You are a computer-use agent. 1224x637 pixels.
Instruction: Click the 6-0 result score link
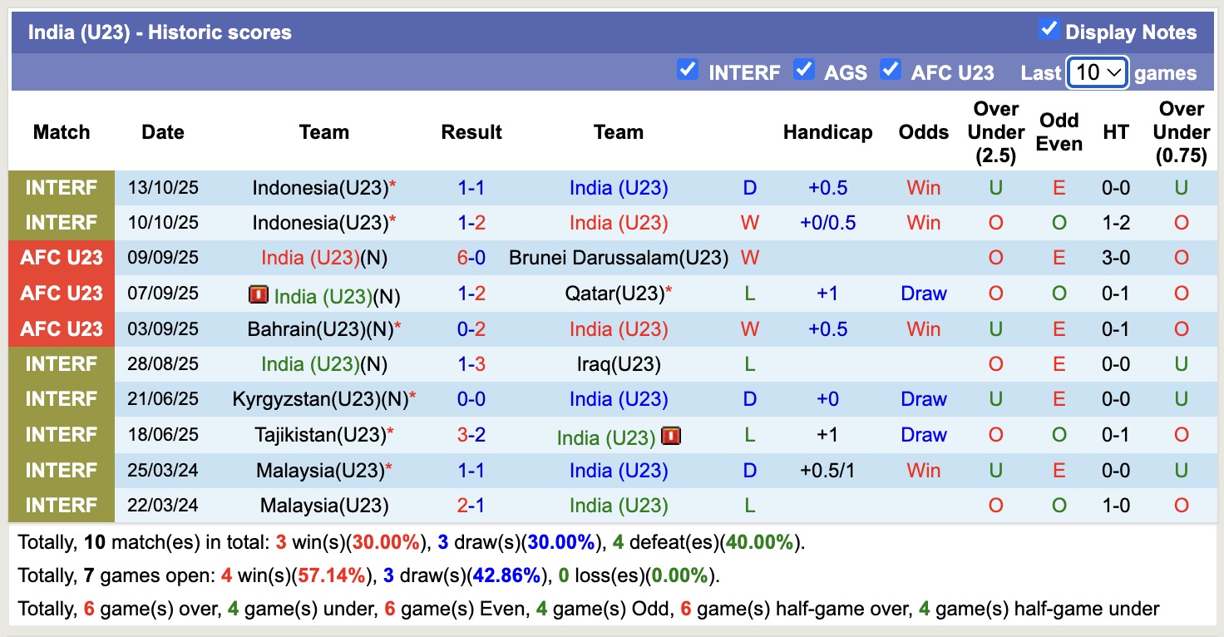(x=471, y=258)
